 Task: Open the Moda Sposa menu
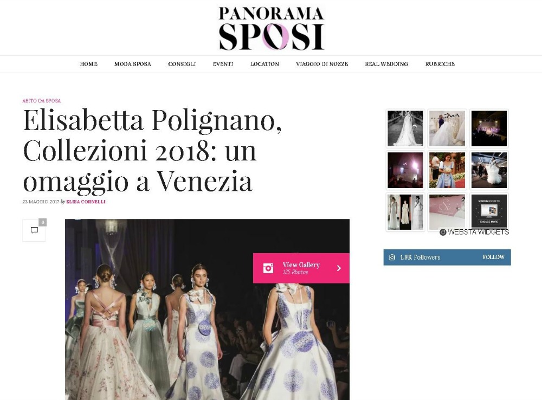(x=133, y=64)
